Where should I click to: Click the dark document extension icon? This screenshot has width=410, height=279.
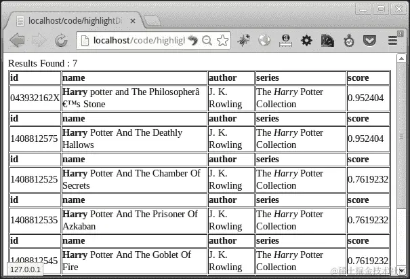coord(327,41)
